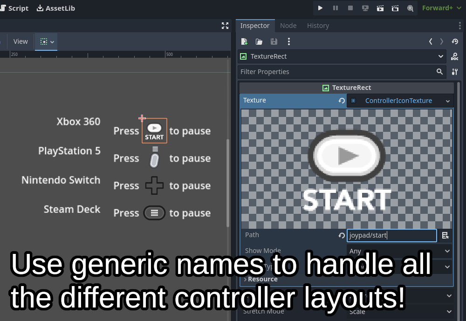The height and width of the screenshot is (321, 466).
Task: Switch to the Node tab
Action: (x=288, y=26)
